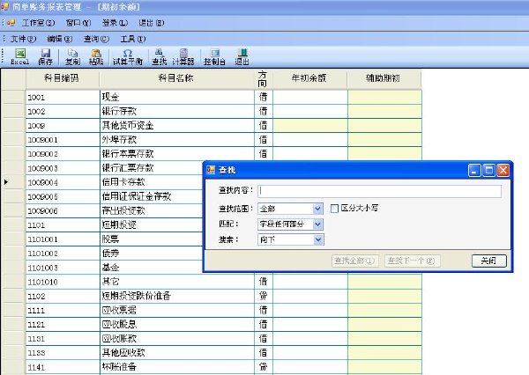Run 试算平衡 trial balance tool

[128, 56]
